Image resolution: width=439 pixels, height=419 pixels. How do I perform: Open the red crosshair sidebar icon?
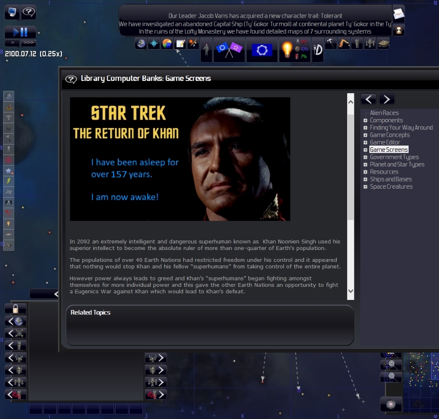[x=9, y=160]
